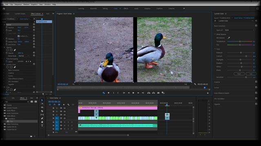
Task: Click the Mark In button
Action: [x=113, y=93]
